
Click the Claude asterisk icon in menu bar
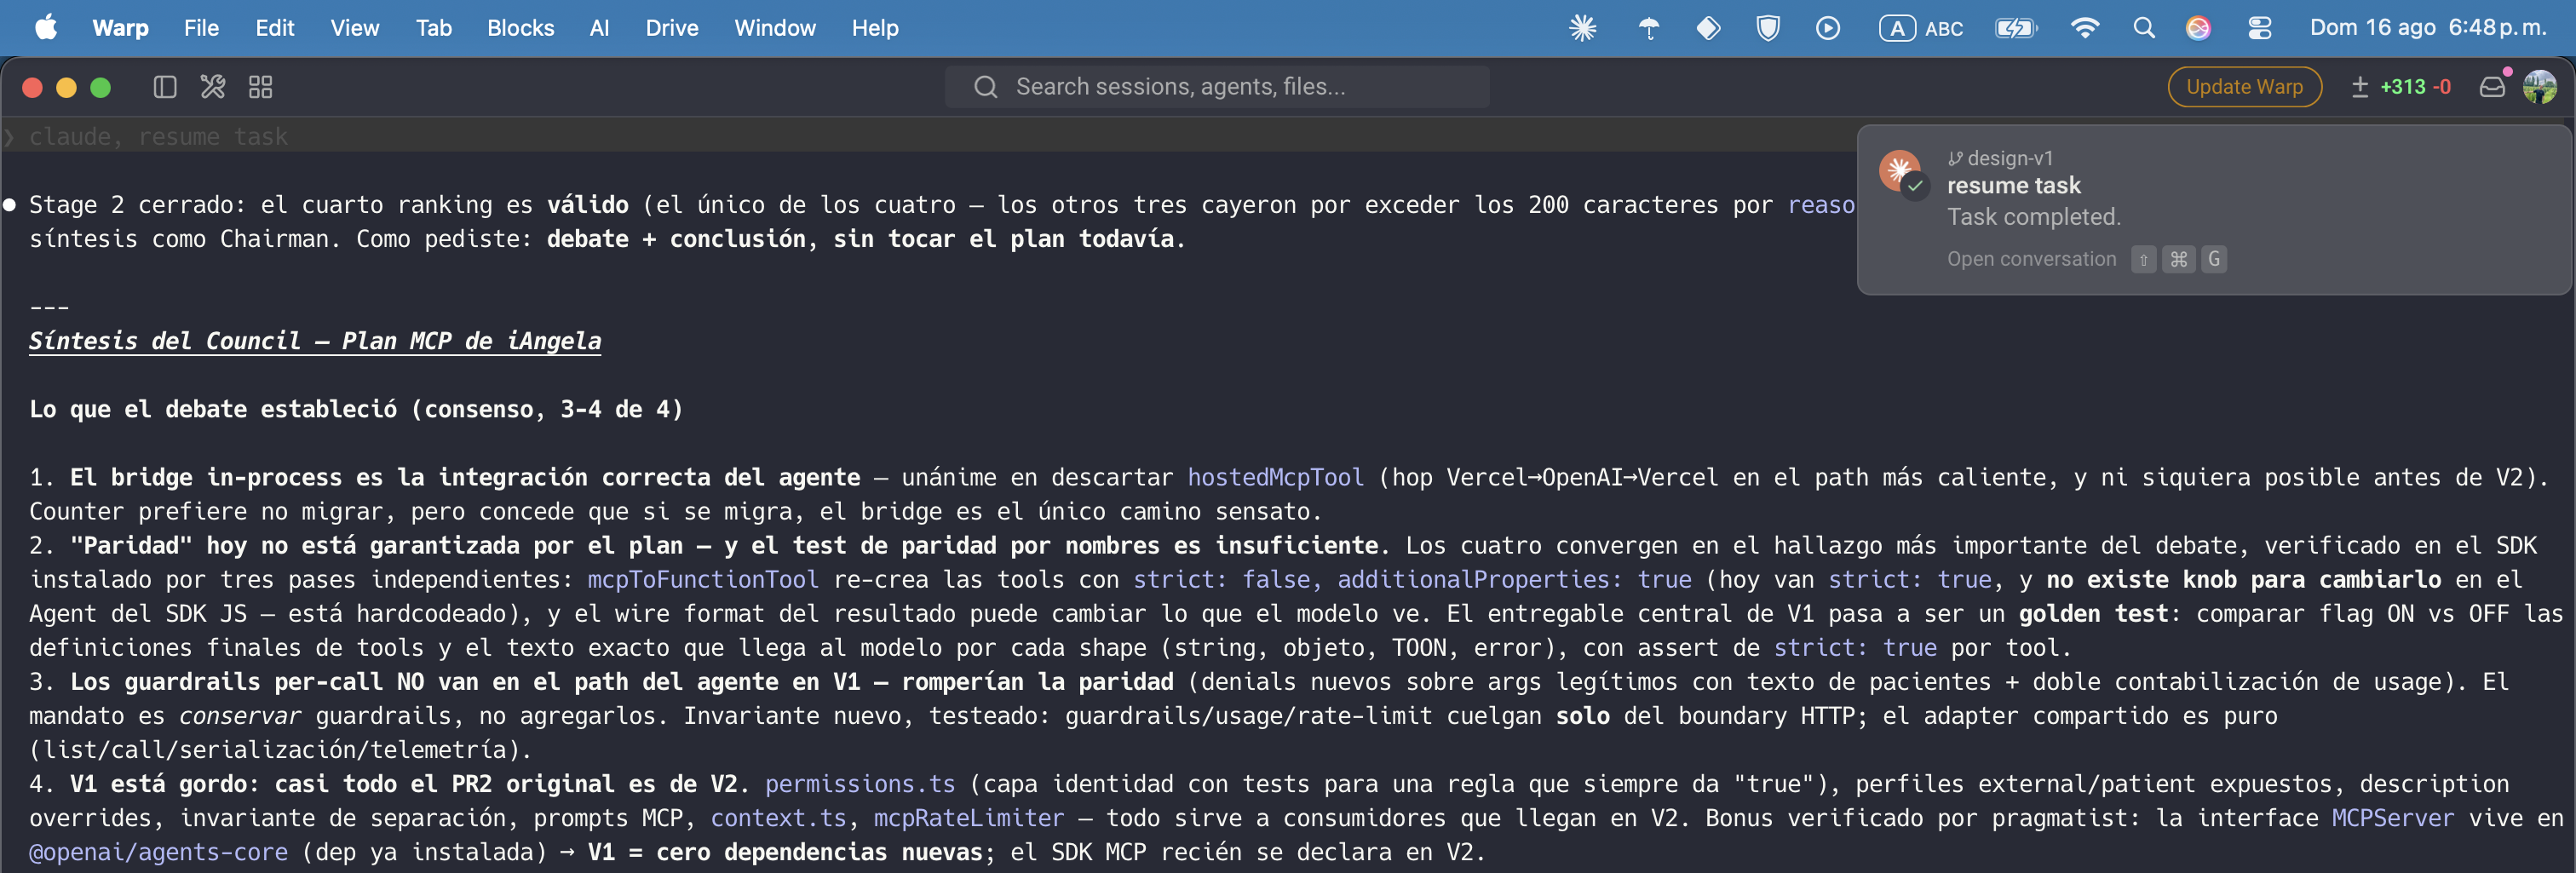[x=1582, y=28]
